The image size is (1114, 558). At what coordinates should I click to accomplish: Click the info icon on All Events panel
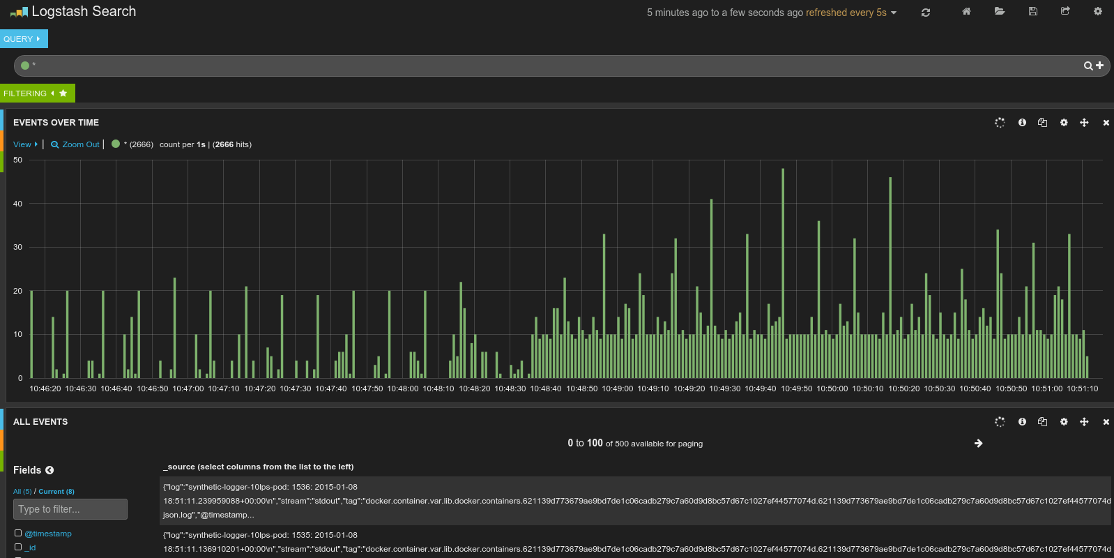1022,422
